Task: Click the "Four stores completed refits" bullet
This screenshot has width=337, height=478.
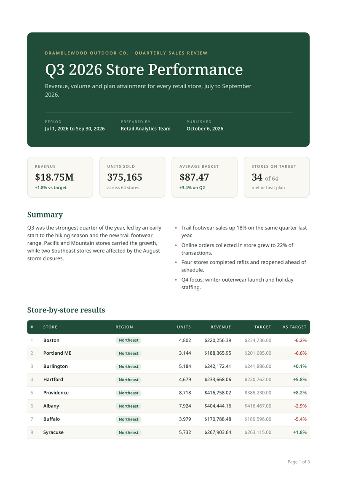Action: tap(243, 266)
